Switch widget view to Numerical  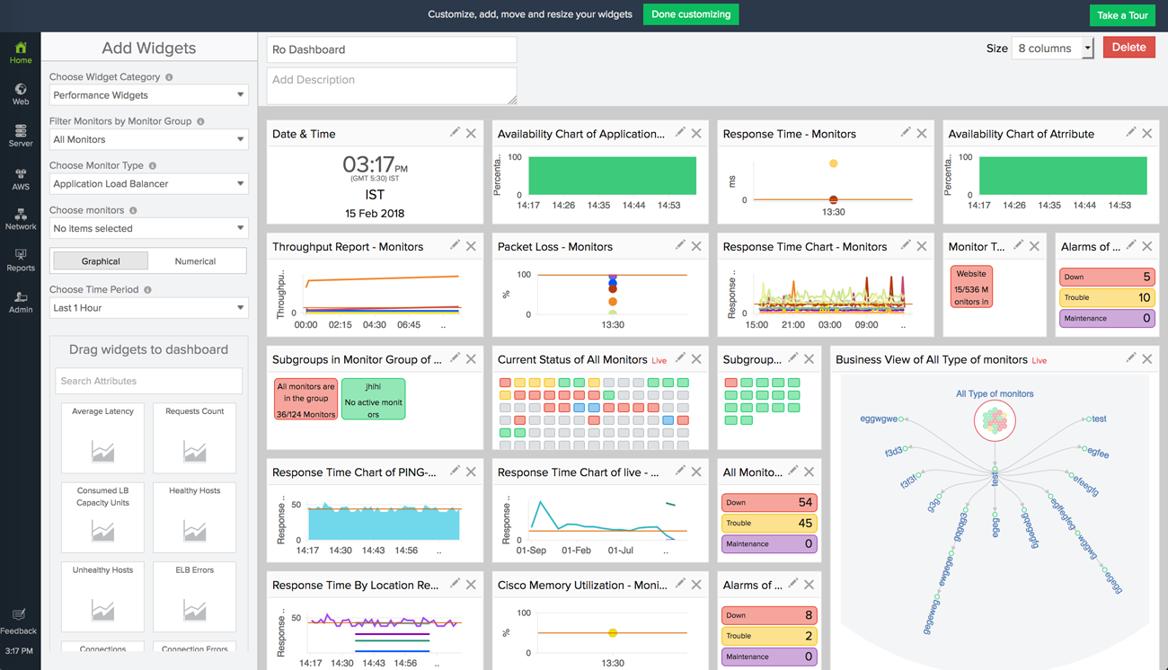click(x=195, y=261)
